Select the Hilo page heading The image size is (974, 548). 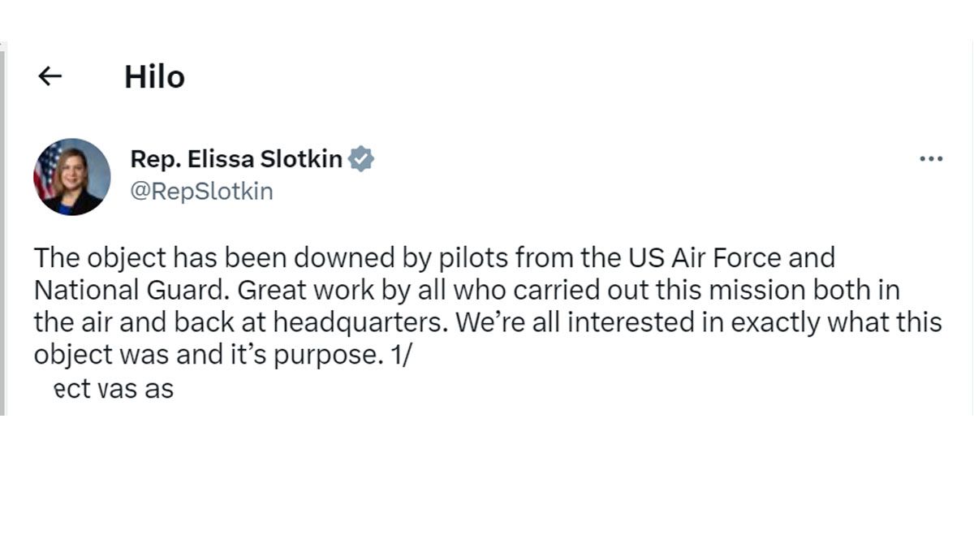(154, 77)
